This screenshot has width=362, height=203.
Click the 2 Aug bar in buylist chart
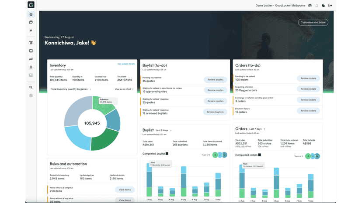[149, 179]
